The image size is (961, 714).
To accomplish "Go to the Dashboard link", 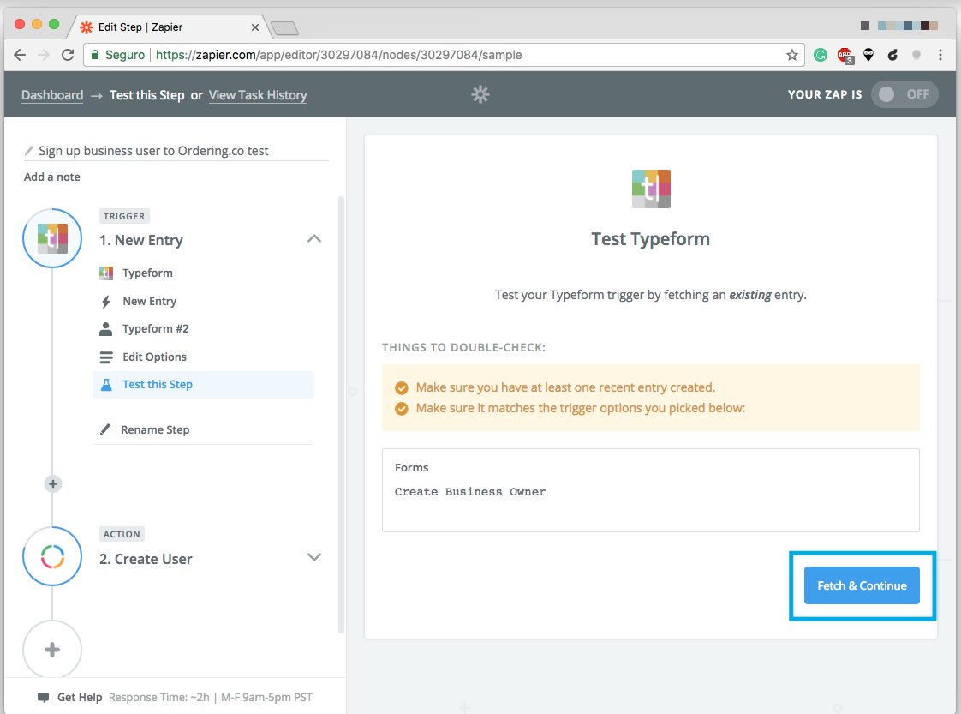I will click(x=52, y=95).
